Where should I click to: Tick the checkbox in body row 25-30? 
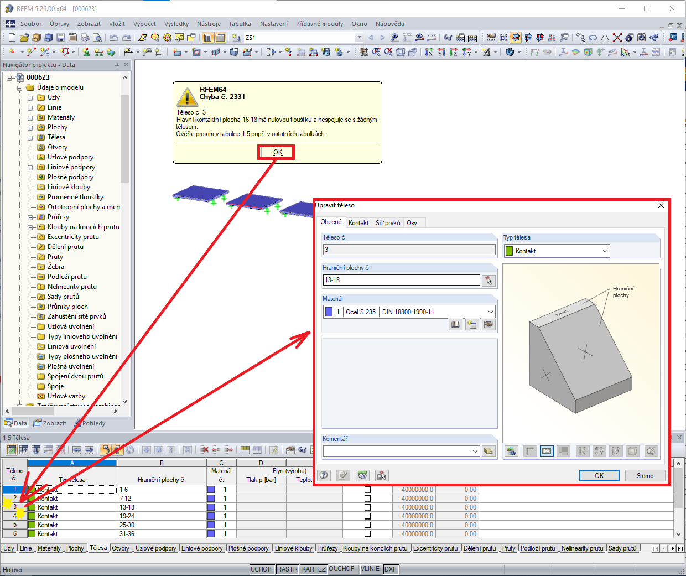368,525
